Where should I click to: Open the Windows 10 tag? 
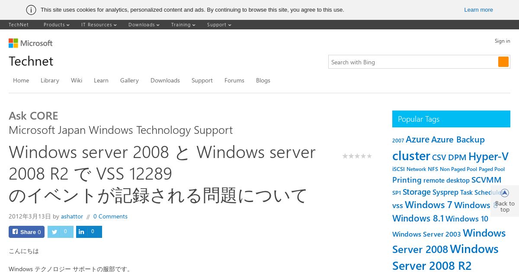(467, 219)
